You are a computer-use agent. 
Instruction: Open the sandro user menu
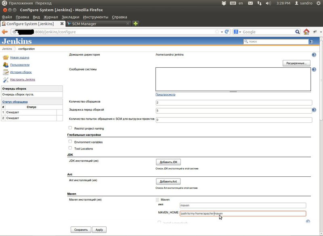(x=304, y=3)
